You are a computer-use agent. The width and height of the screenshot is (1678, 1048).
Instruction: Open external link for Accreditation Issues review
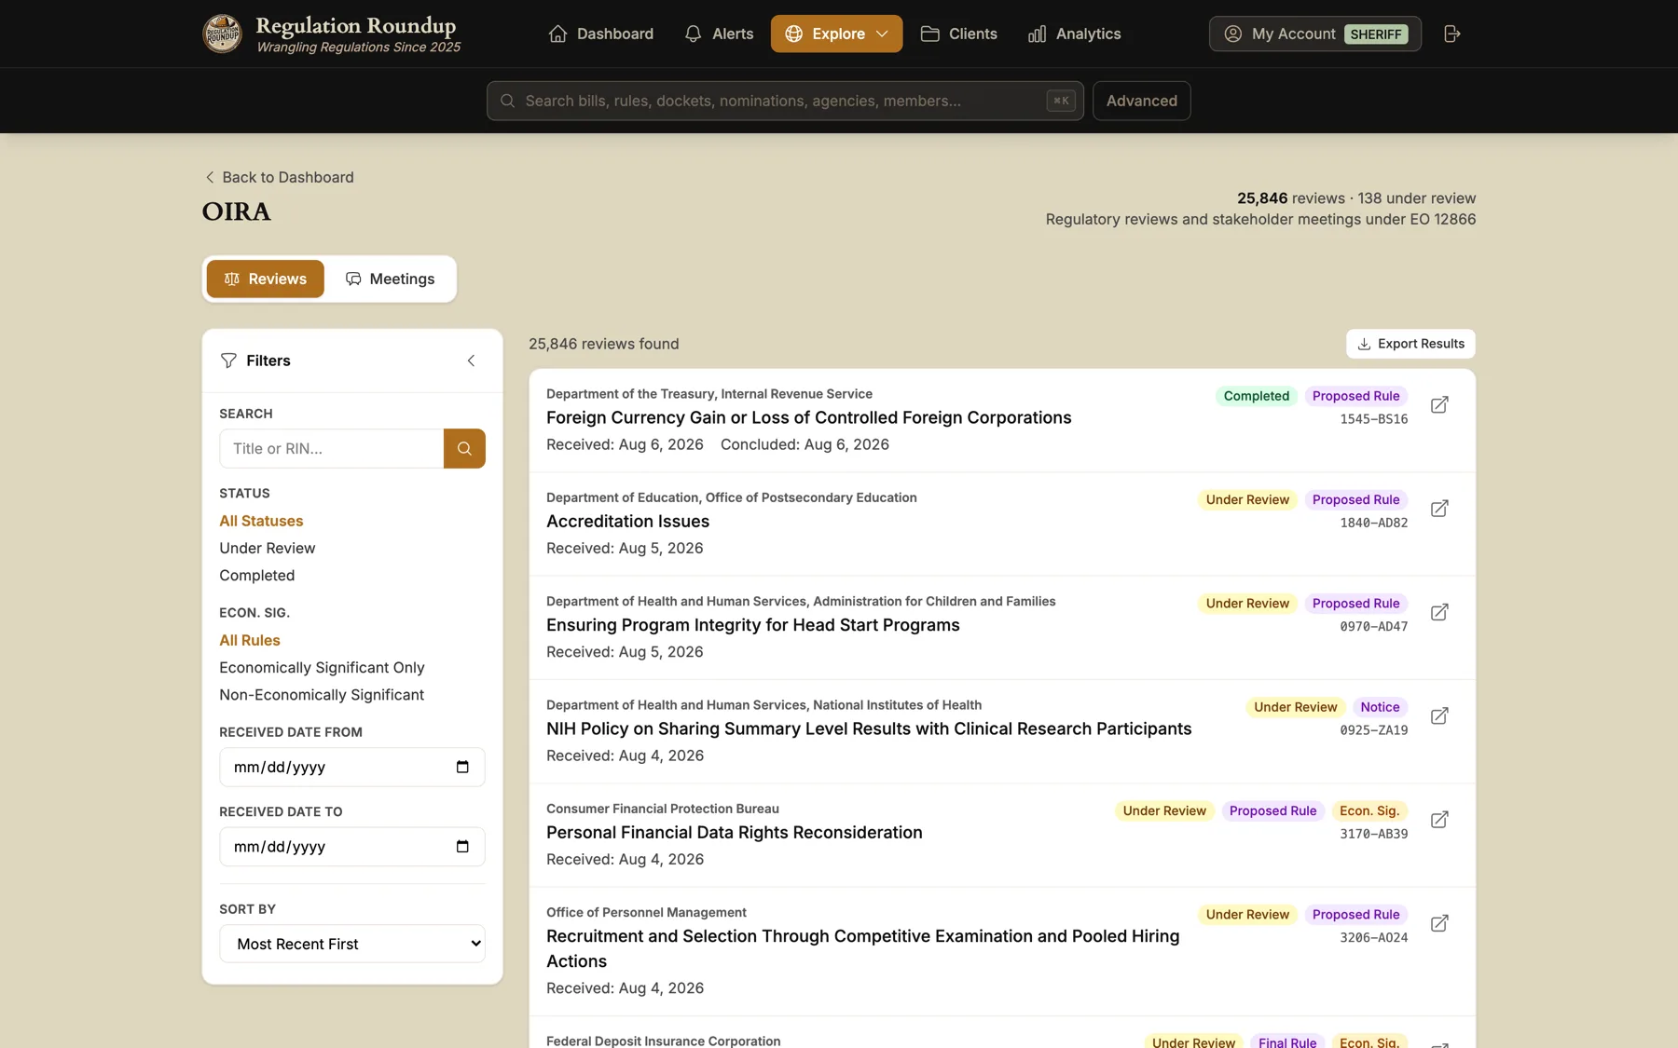[1439, 509]
